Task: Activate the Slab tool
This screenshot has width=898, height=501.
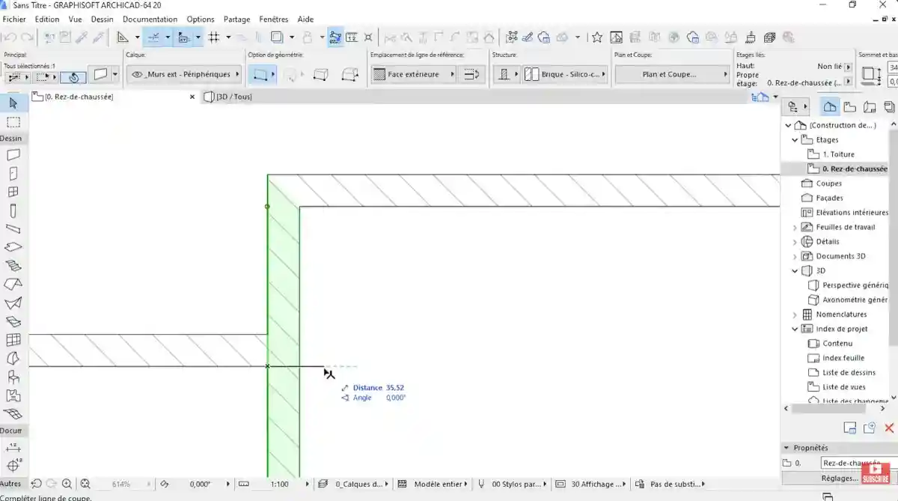Action: pos(13,247)
